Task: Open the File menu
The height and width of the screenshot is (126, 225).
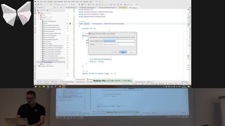Action: point(38,1)
